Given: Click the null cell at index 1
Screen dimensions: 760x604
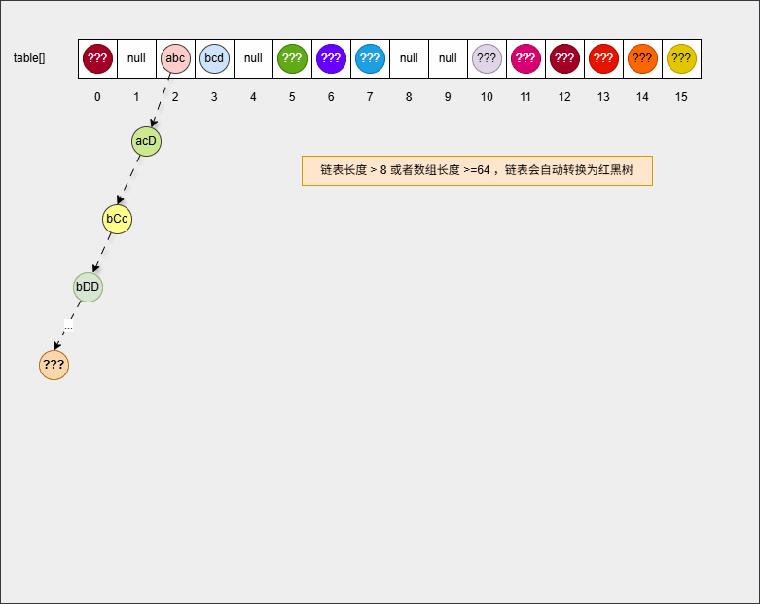Looking at the screenshot, I should pyautogui.click(x=136, y=58).
